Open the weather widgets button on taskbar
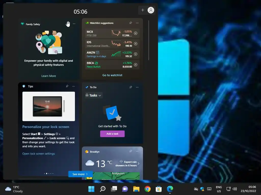Image resolution: width=261 pixels, height=195 pixels. pos(14,189)
